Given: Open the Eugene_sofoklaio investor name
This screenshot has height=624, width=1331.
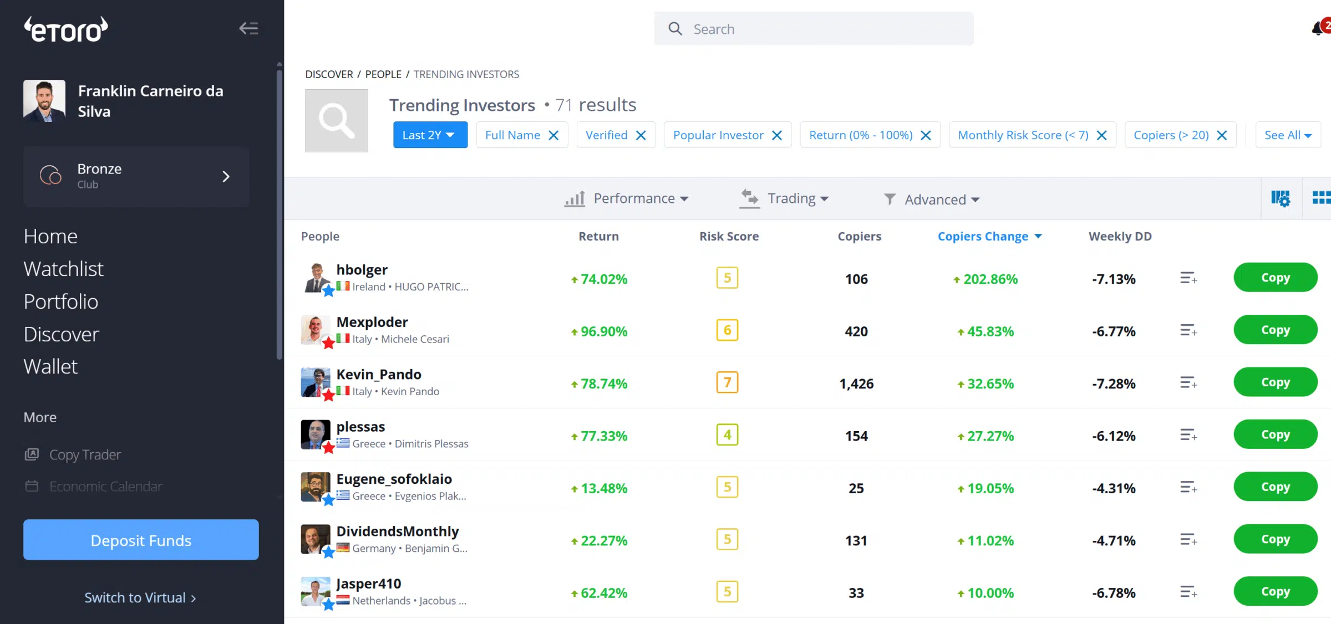Looking at the screenshot, I should (x=394, y=479).
